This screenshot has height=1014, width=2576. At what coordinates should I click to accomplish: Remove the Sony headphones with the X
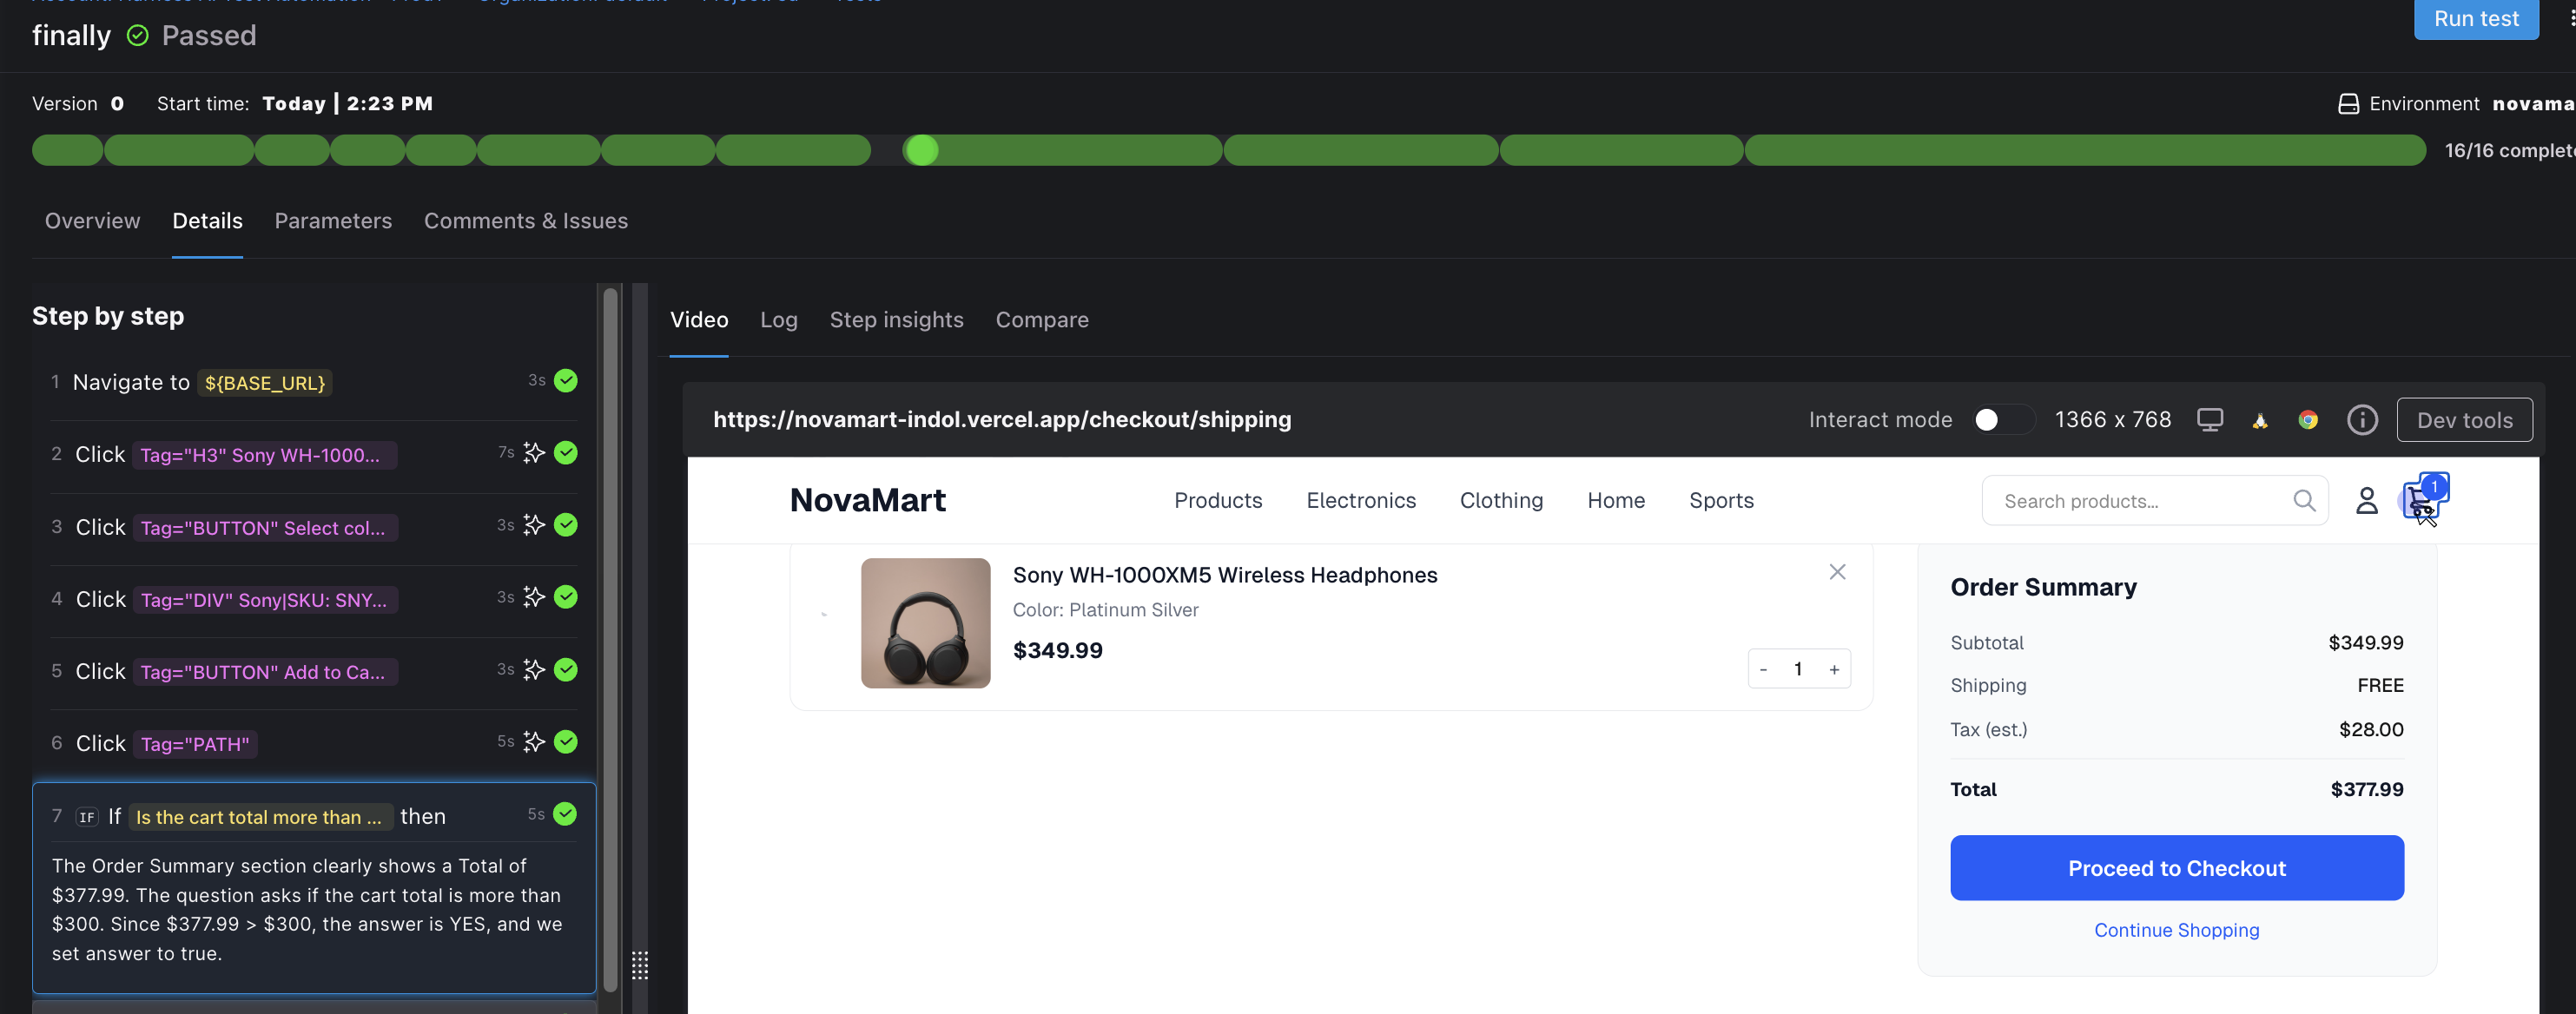(1837, 572)
